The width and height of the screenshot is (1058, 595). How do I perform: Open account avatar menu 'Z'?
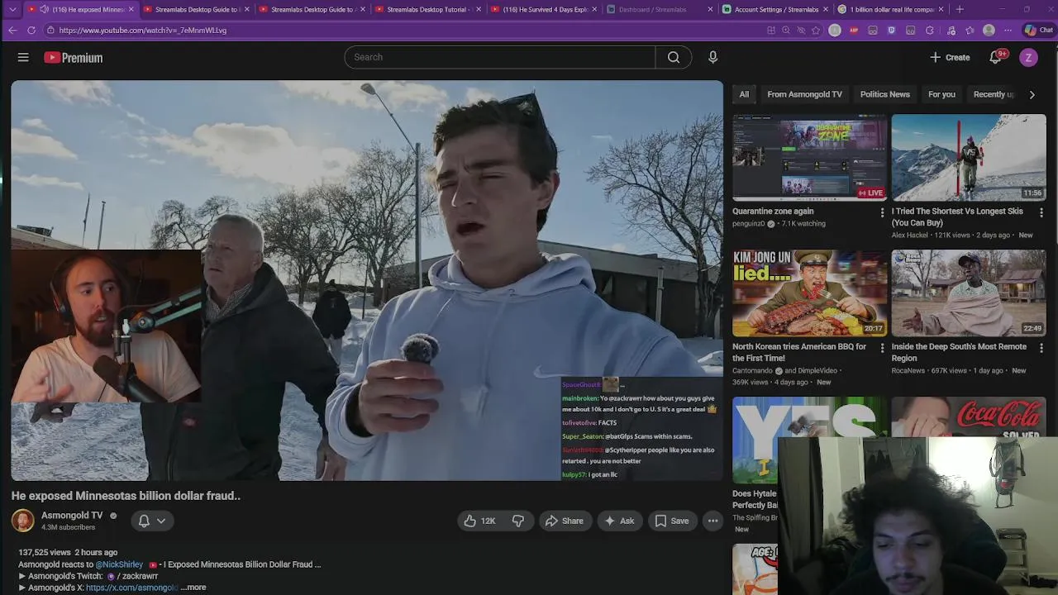(x=1028, y=57)
